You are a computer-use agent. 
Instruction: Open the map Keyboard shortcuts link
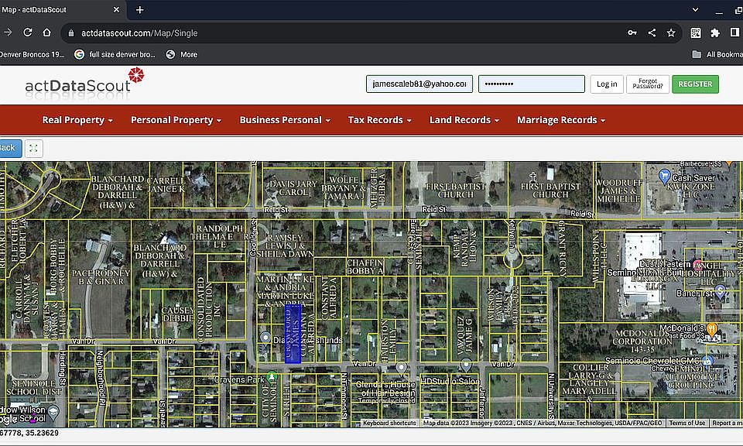point(389,423)
